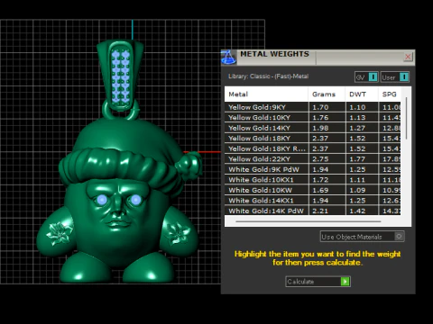Screen dimensions: 433x324
Task: Click the horizontal scrollbar under metals list
Action: (309, 221)
